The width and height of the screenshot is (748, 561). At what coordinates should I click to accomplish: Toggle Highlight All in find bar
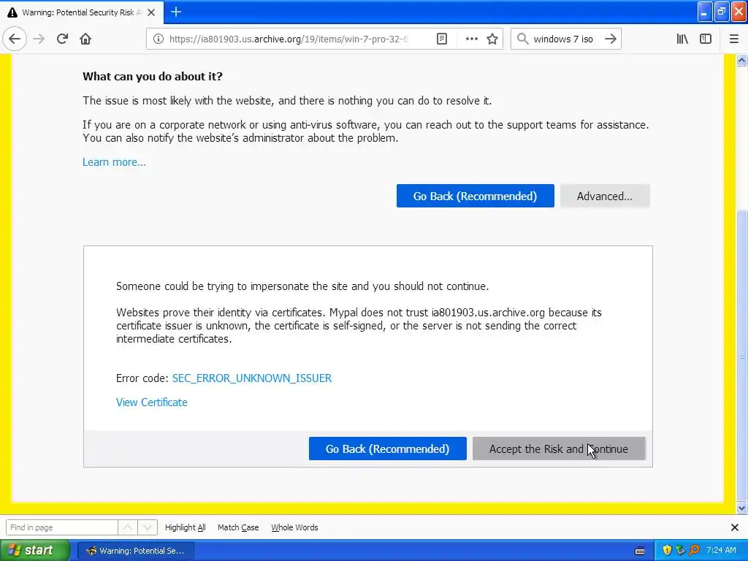point(185,527)
